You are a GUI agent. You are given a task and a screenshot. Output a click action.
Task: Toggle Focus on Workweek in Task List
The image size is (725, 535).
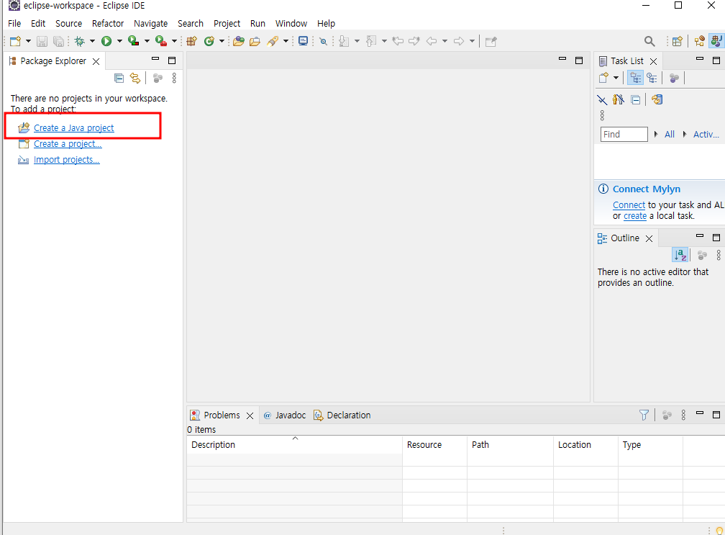click(x=674, y=78)
